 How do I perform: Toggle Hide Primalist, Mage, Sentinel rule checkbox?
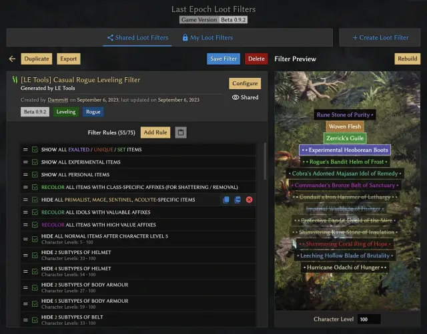pos(35,200)
